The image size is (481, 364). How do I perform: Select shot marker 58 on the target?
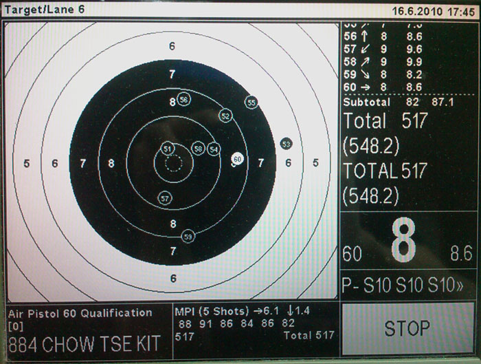[x=199, y=149]
